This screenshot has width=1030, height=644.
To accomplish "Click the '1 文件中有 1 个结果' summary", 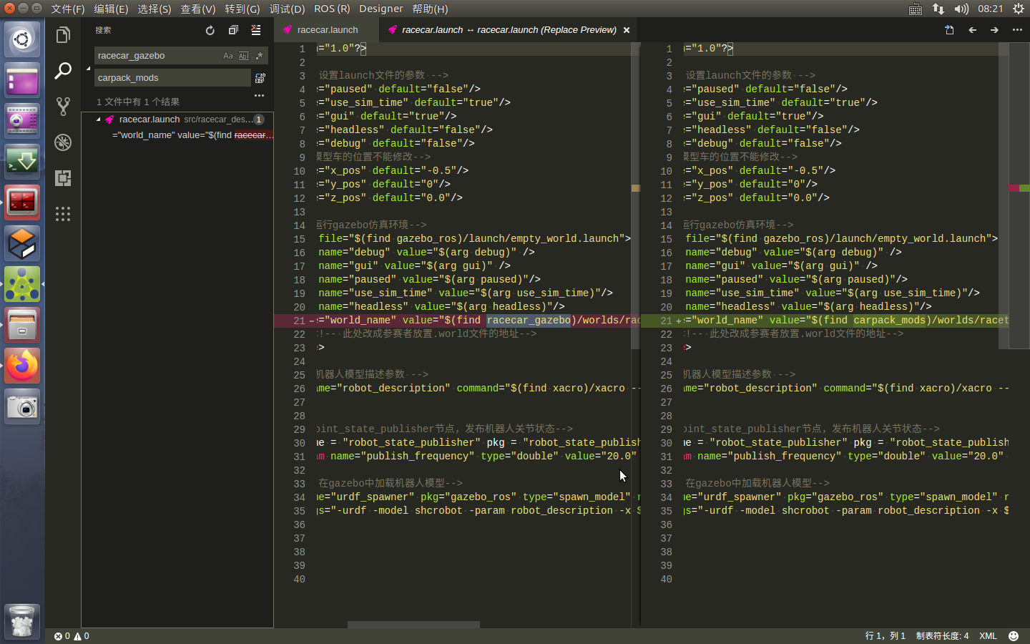I will (x=138, y=102).
